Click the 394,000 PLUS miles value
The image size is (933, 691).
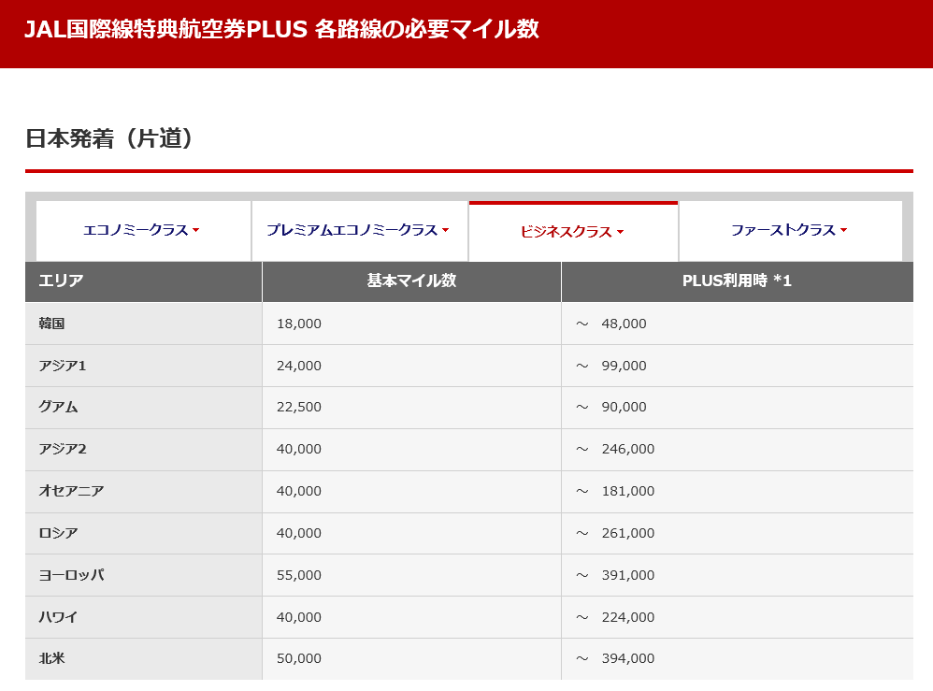pos(627,659)
